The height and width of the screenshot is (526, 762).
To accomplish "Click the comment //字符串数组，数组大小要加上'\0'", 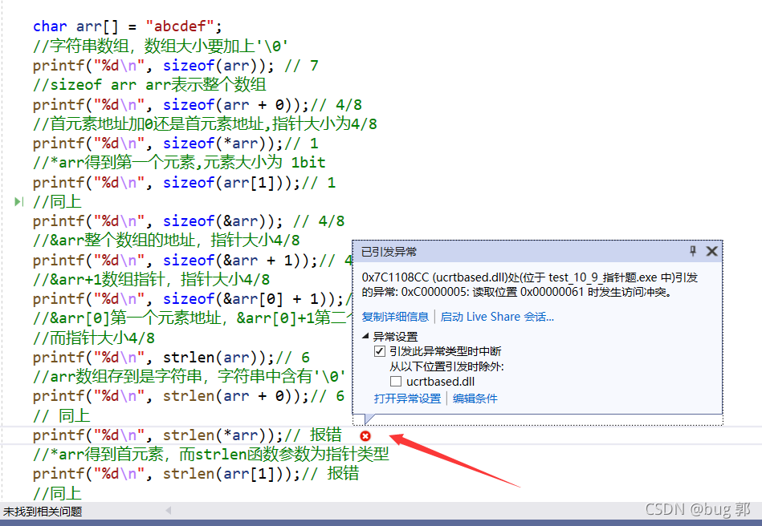I will tap(161, 46).
